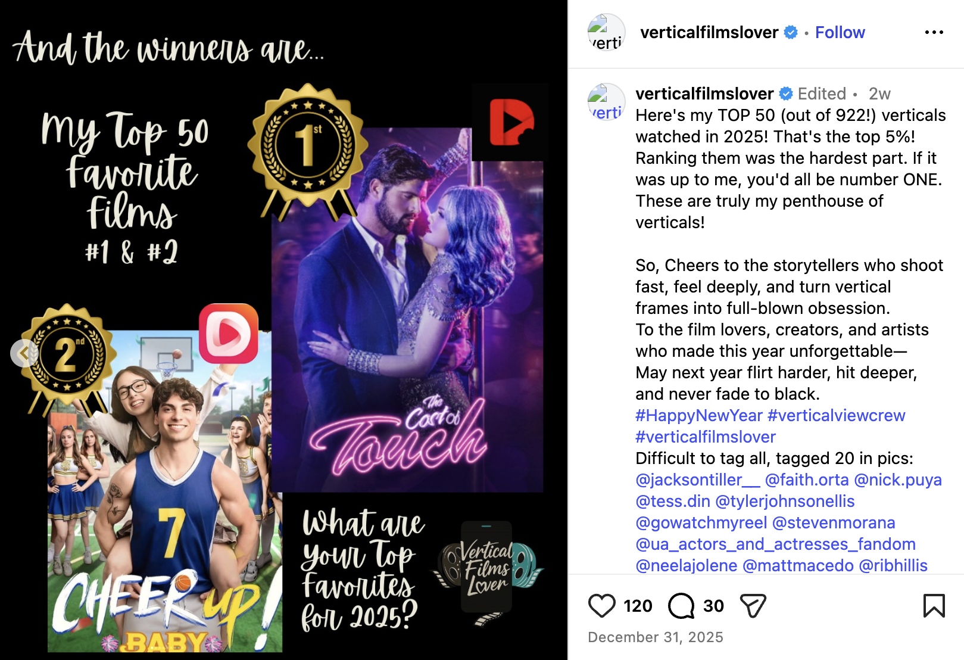The image size is (964, 660).
Task: Click The Cost of Touch poster image
Action: click(x=407, y=310)
